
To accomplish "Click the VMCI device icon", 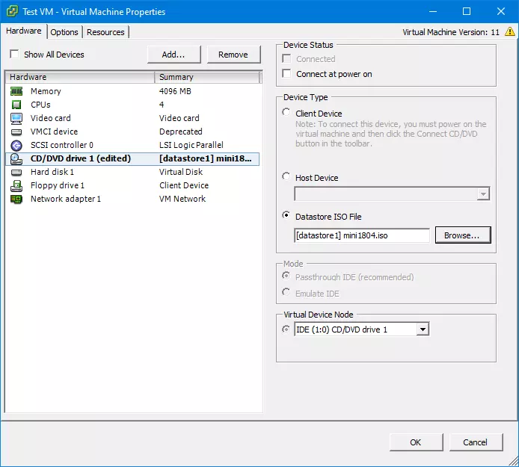I will tap(16, 132).
